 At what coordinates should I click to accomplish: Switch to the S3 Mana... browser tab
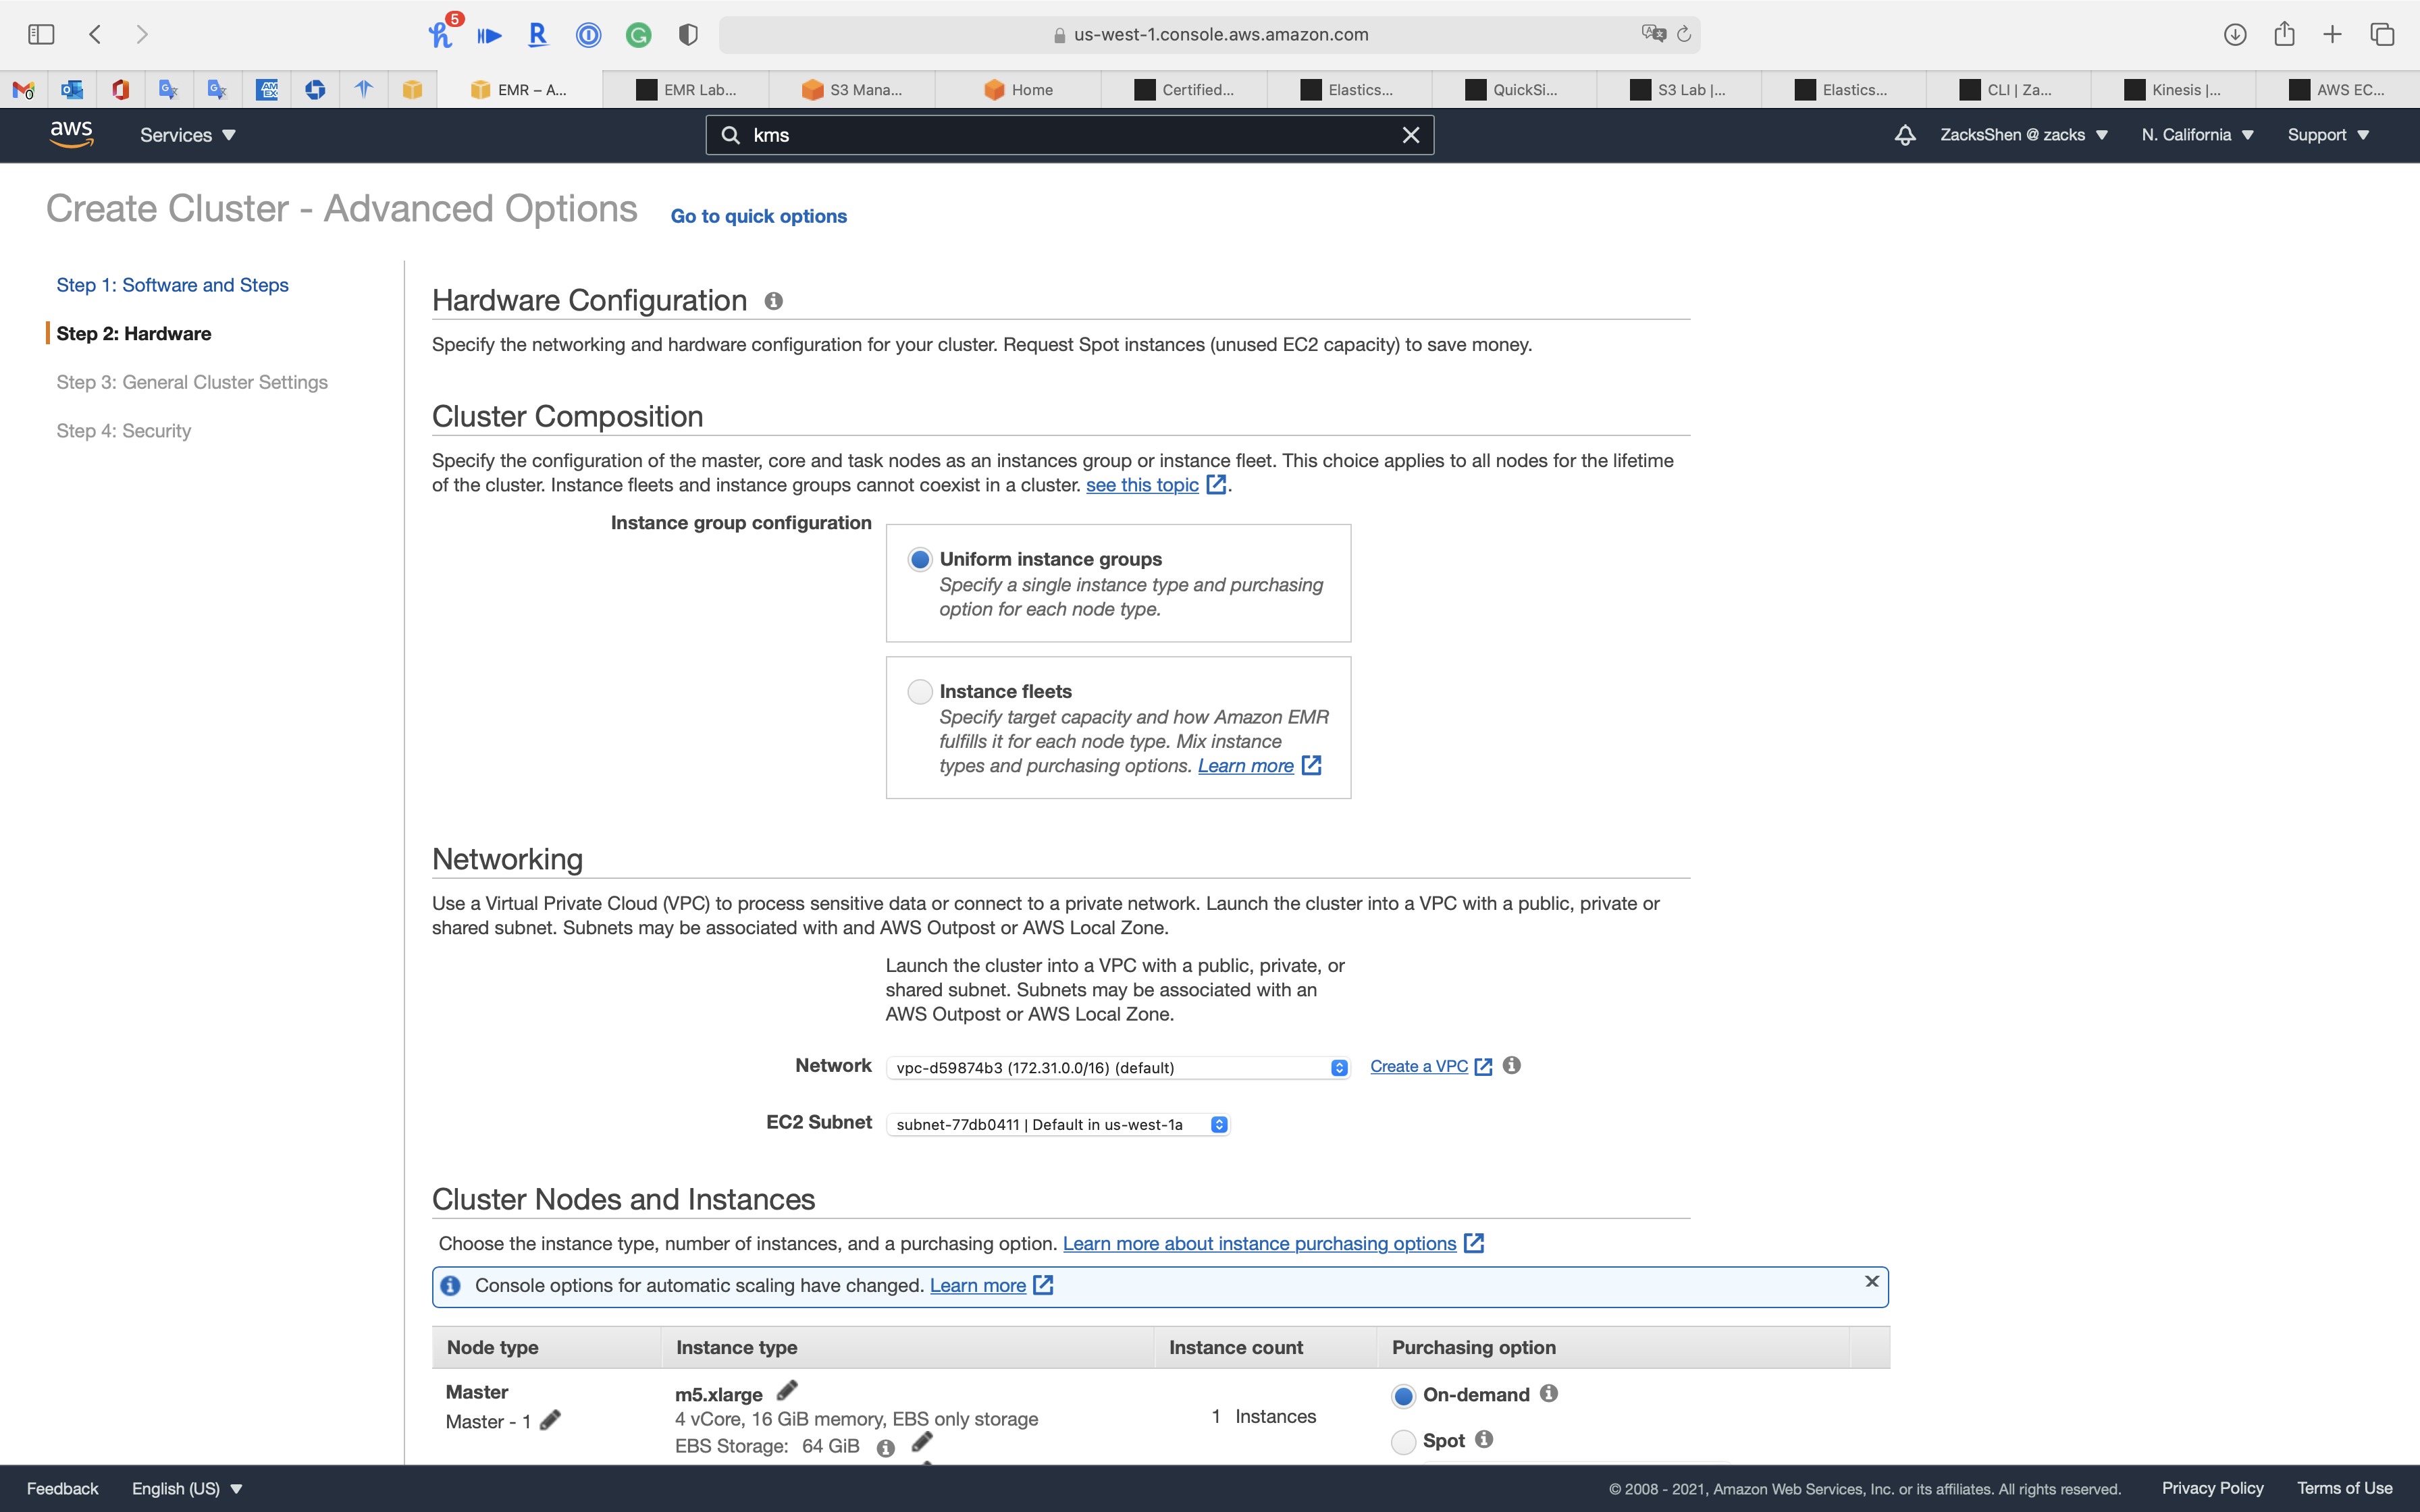852,90
